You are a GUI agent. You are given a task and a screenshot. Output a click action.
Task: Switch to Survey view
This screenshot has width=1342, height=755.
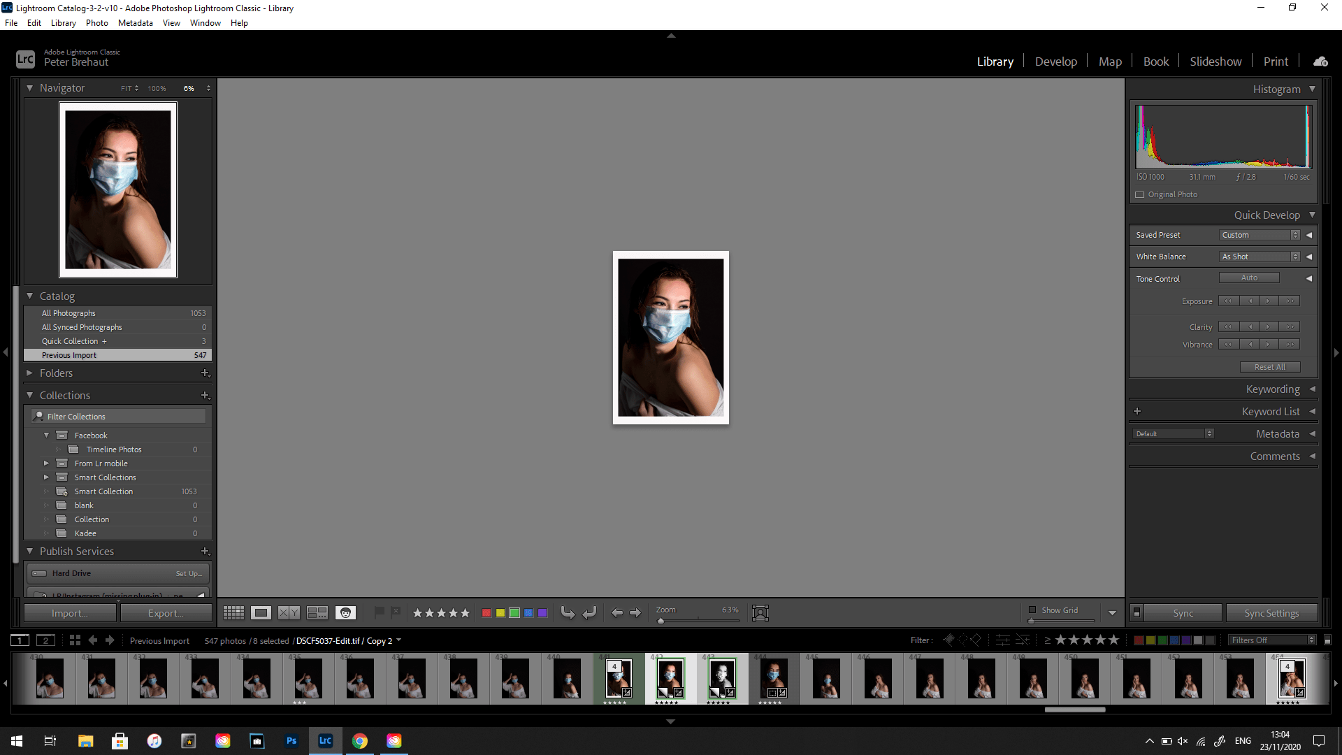[x=317, y=613]
